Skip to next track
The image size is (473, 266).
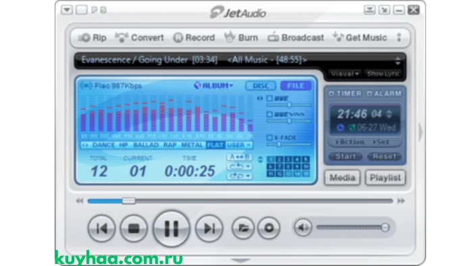point(209,228)
